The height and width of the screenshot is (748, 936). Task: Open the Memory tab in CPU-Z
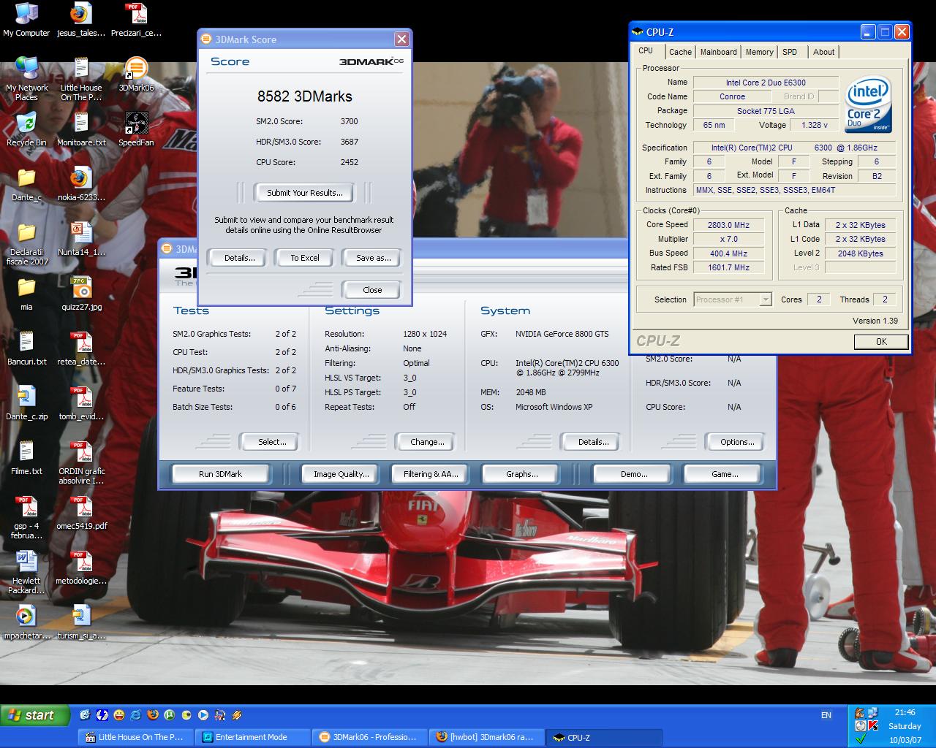[759, 52]
